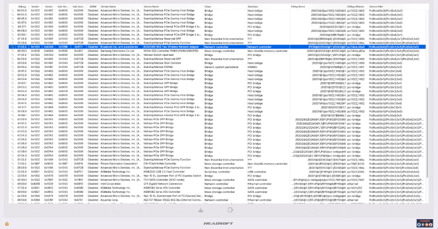The width and height of the screenshot is (438, 229).
Task: Select 'FCH SATA Controller [AHCI mode]' in row 4C:00.0
Action: (164, 180)
